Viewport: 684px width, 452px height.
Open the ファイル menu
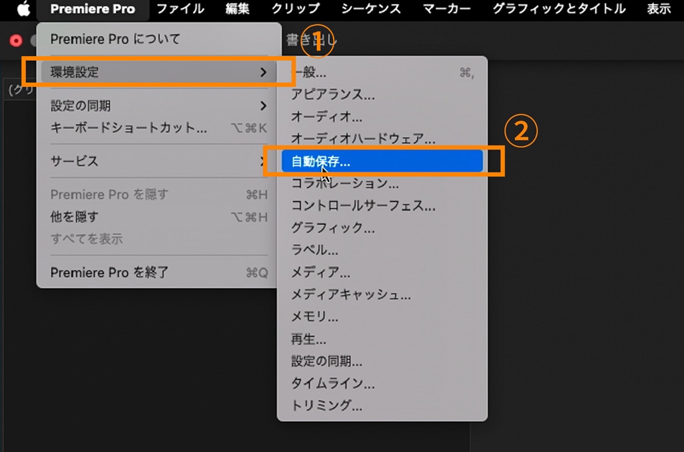(180, 9)
